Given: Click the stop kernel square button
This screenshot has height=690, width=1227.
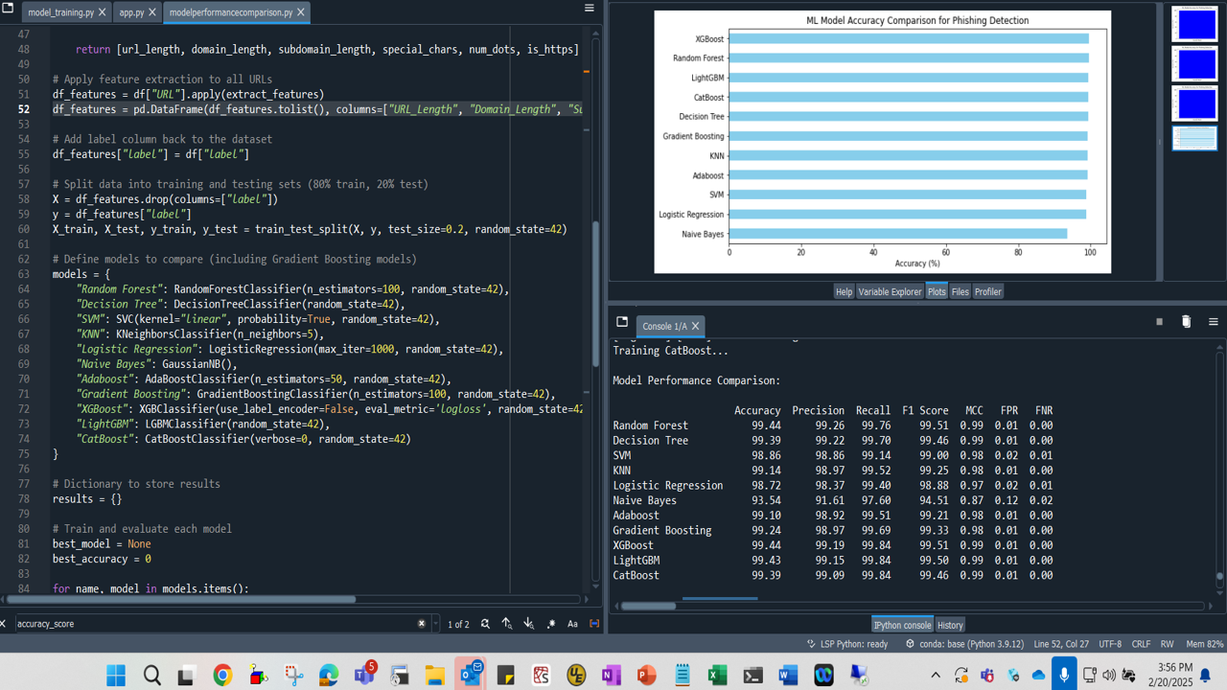Looking at the screenshot, I should pos(1159,322).
